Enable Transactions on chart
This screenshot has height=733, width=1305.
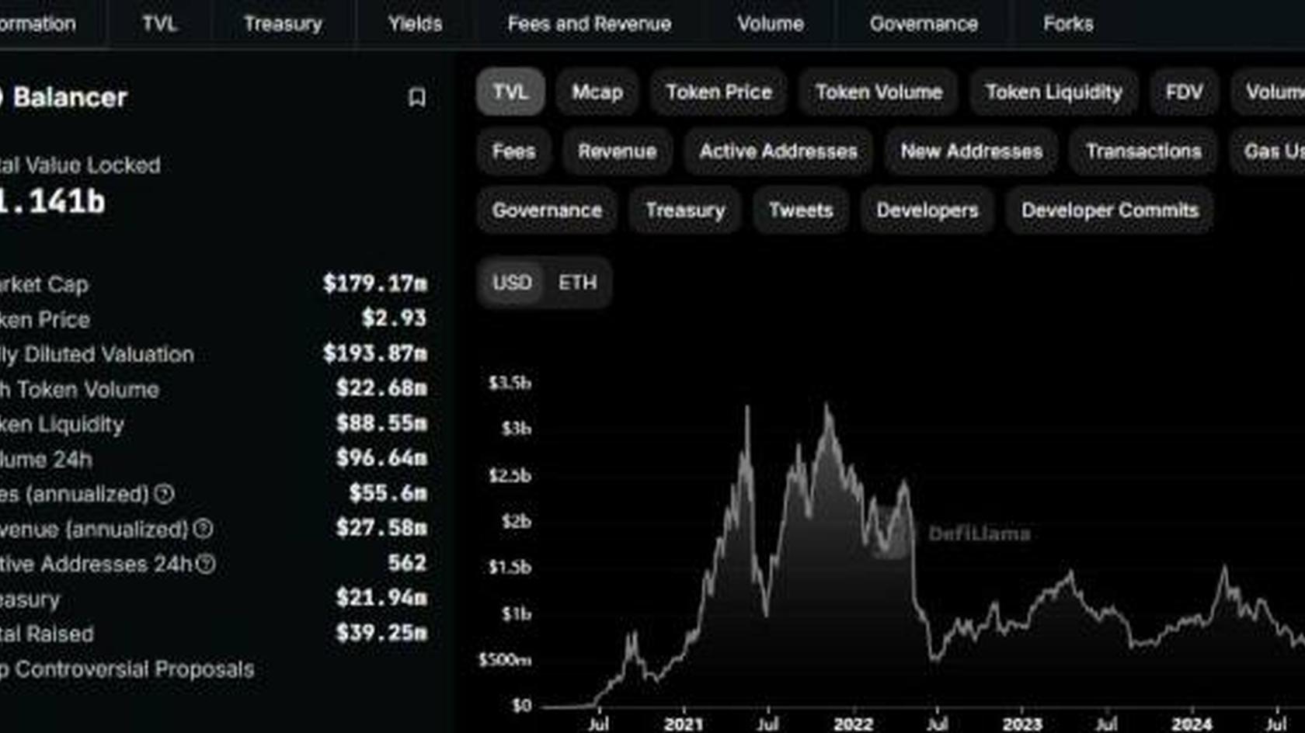[x=1143, y=151]
